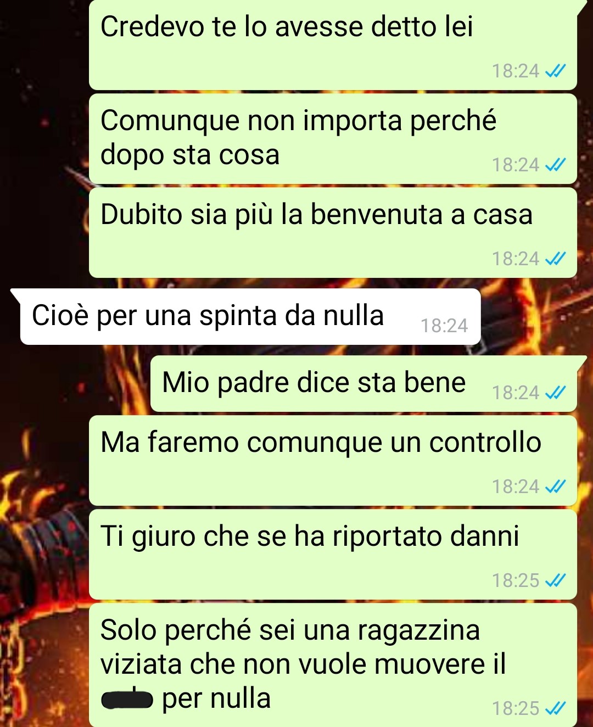593x727 pixels.
Task: Tap the read ticks on 'Ma faremo comunque un controllo'
Action: [555, 486]
